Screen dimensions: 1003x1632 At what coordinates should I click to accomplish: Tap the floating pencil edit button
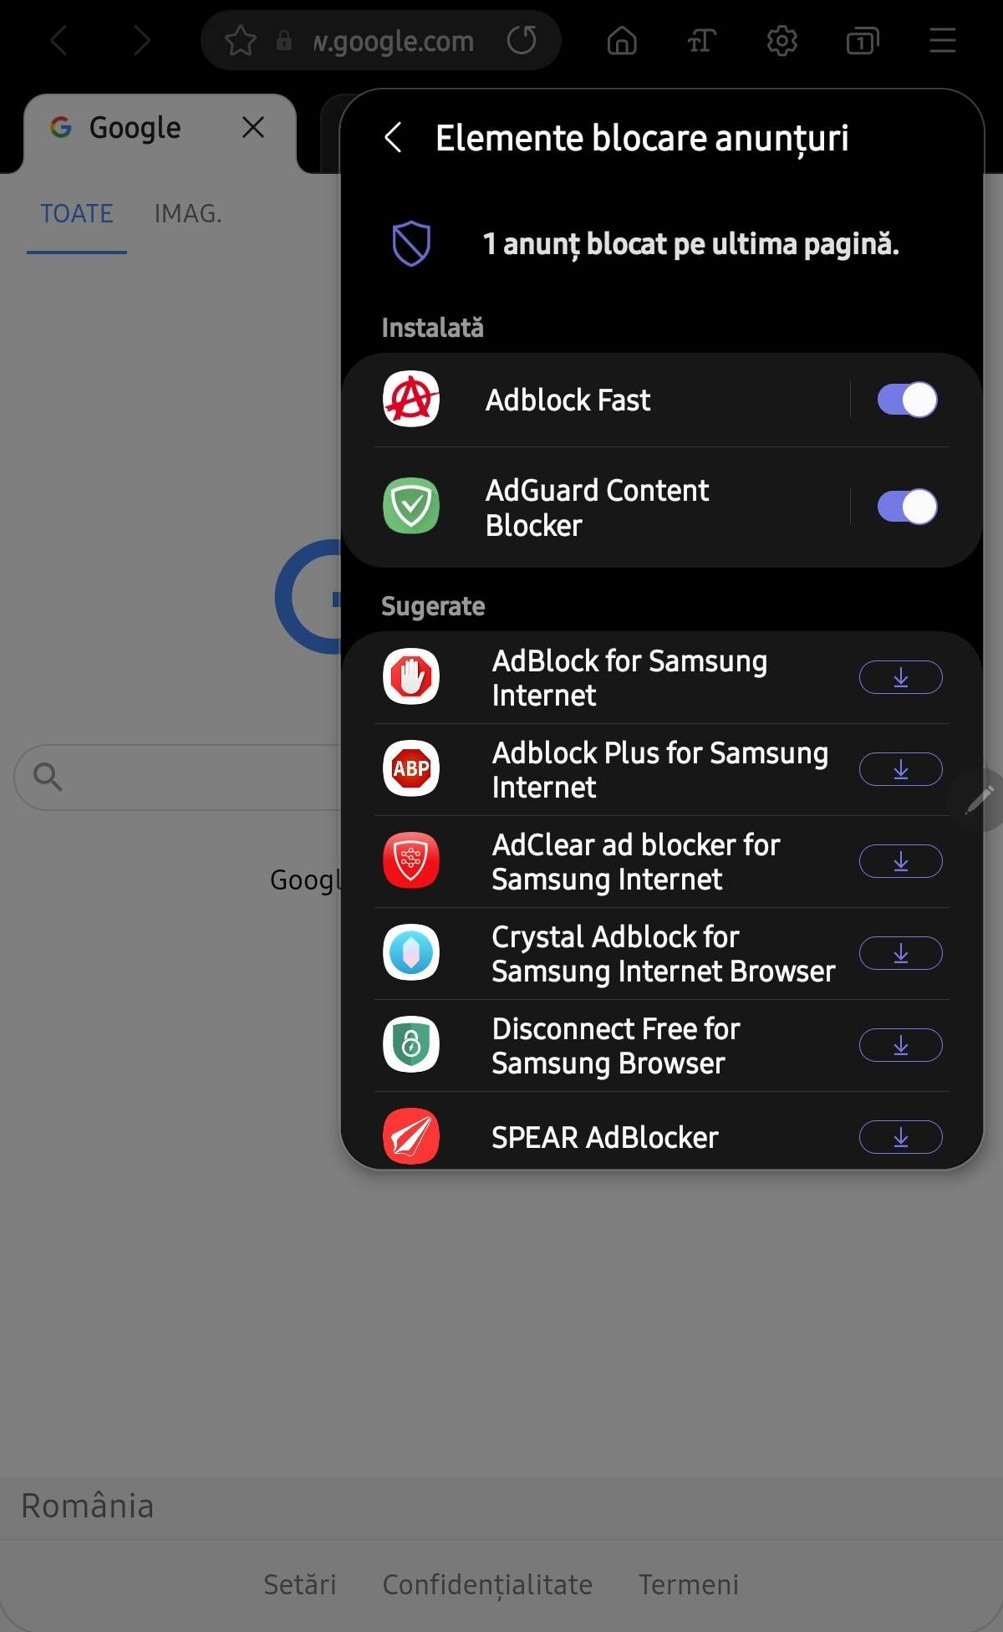[x=980, y=799]
